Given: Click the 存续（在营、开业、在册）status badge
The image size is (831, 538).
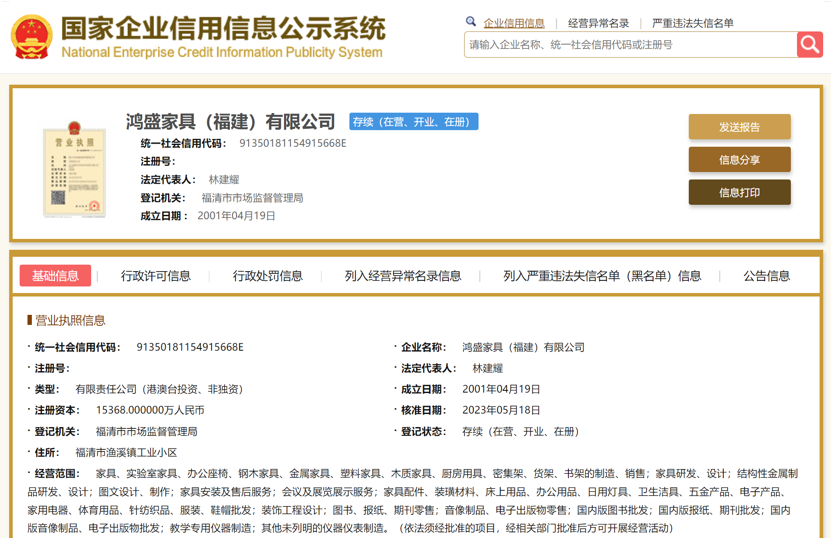Looking at the screenshot, I should [x=414, y=122].
